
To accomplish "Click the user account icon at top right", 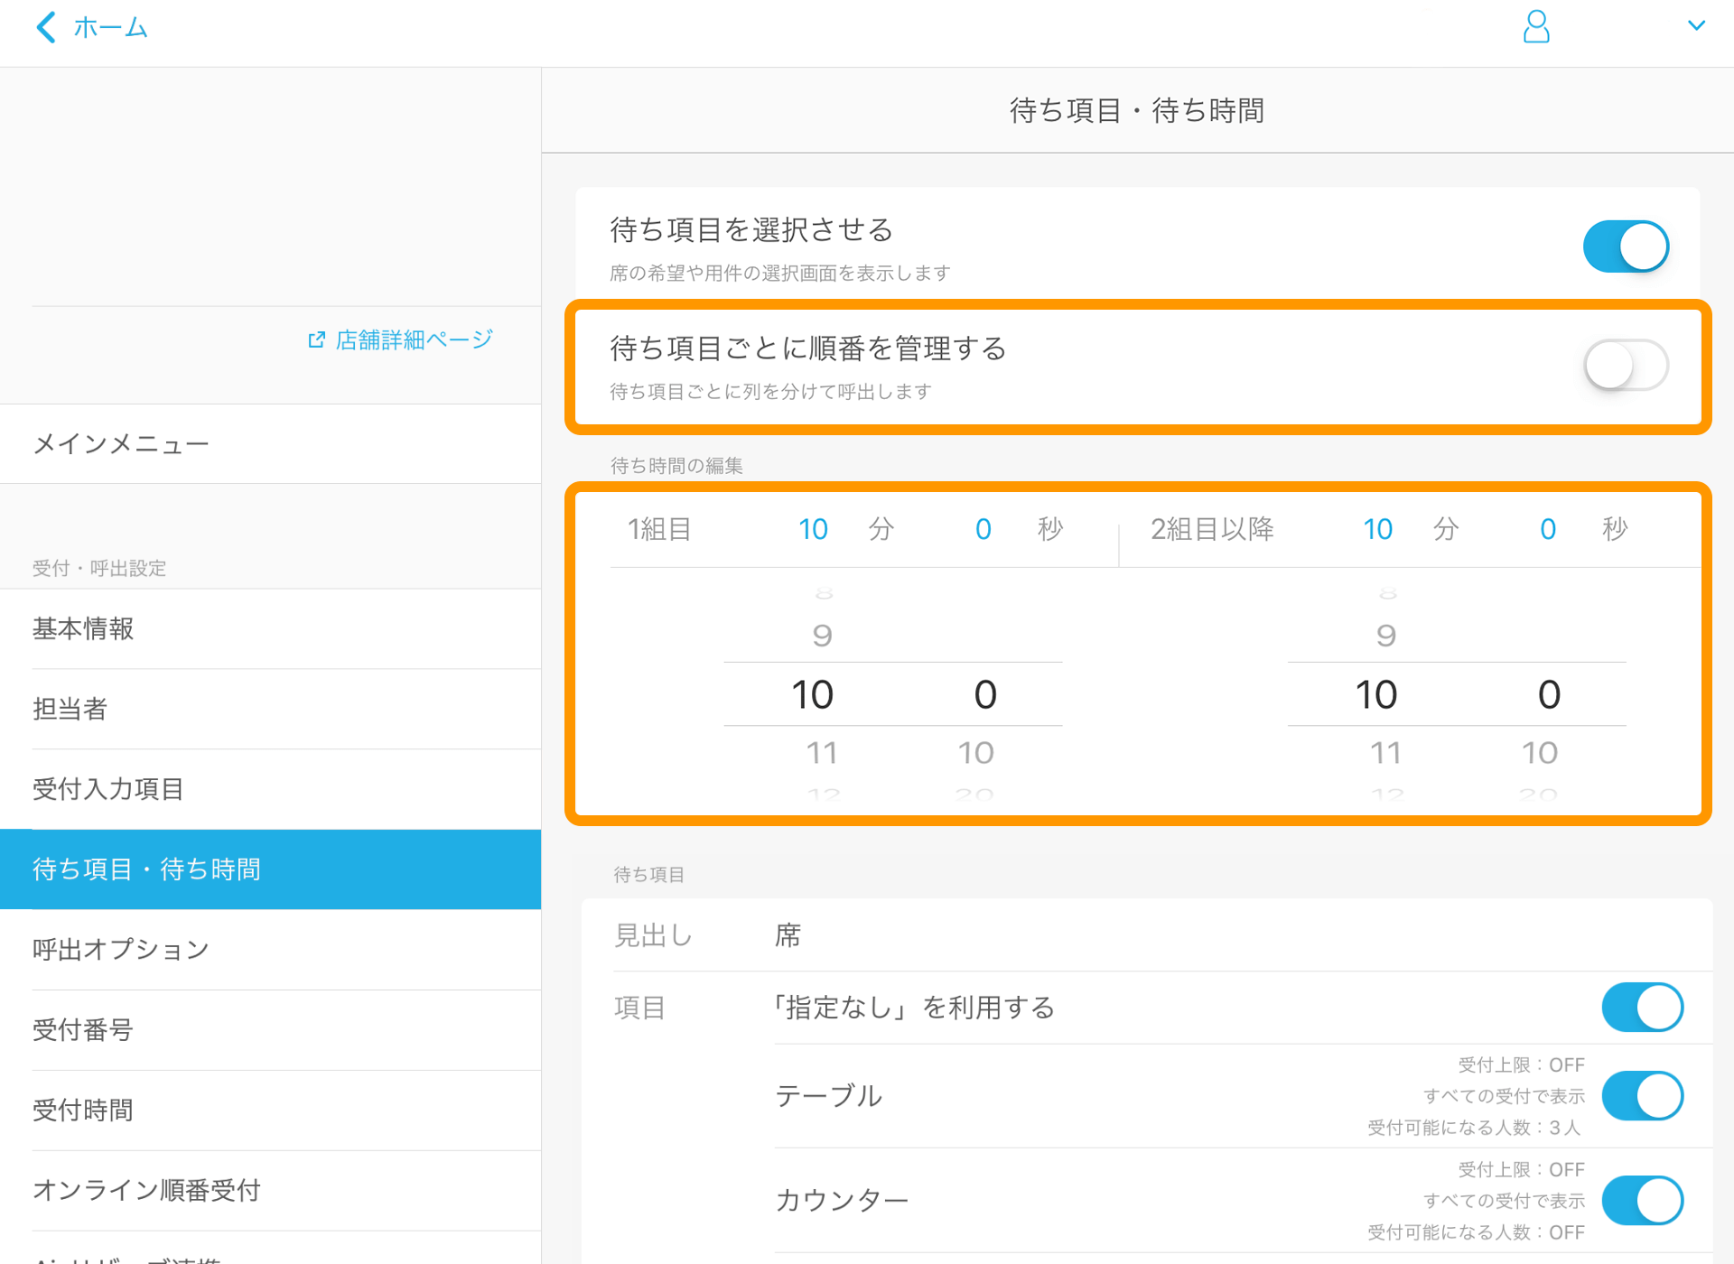I will pyautogui.click(x=1535, y=27).
